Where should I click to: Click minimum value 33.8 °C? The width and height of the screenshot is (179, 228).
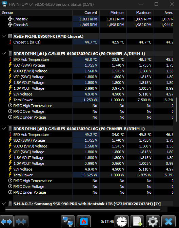tap(118, 59)
